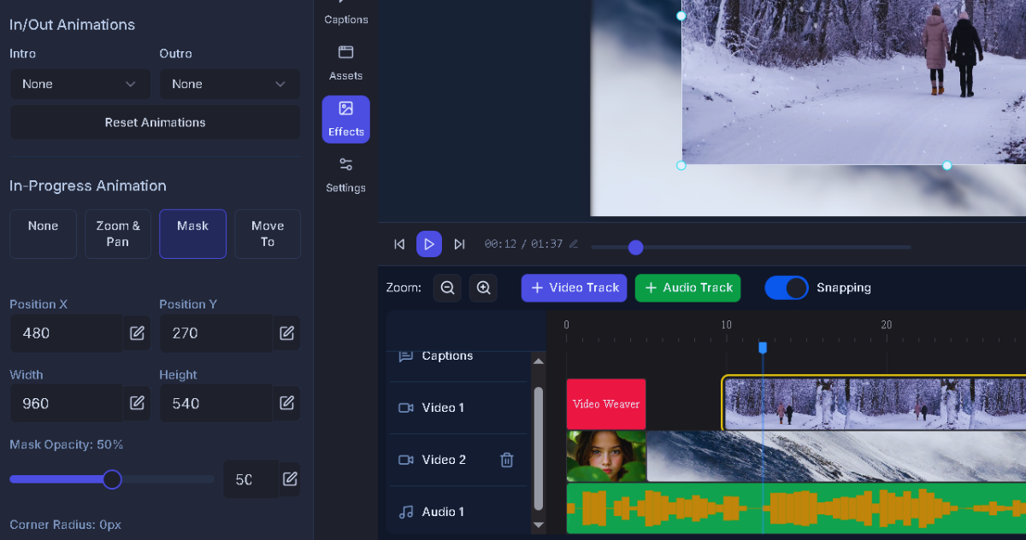Select the Mask in-progress animation

coord(192,233)
